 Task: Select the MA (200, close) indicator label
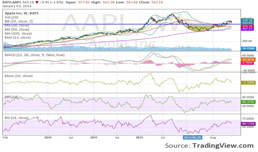pyautogui.click(x=18, y=33)
